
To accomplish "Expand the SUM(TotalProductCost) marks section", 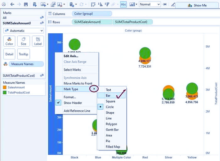I will point(23,75).
